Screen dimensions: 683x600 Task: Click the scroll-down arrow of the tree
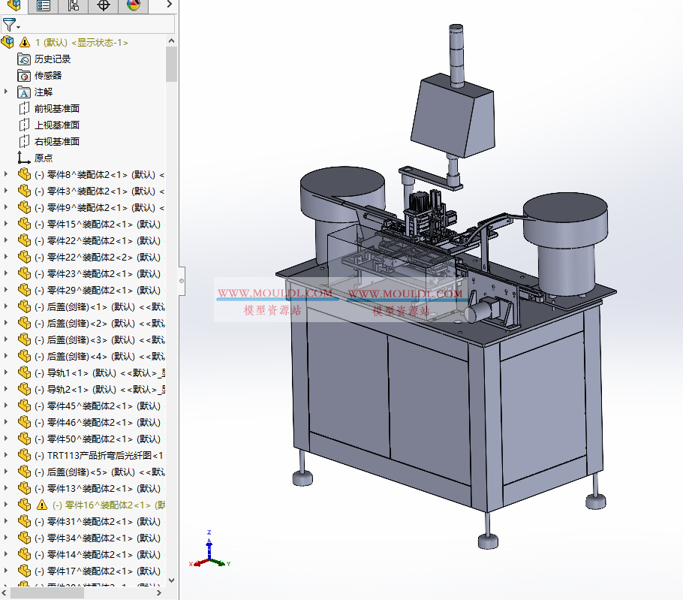pyautogui.click(x=173, y=580)
